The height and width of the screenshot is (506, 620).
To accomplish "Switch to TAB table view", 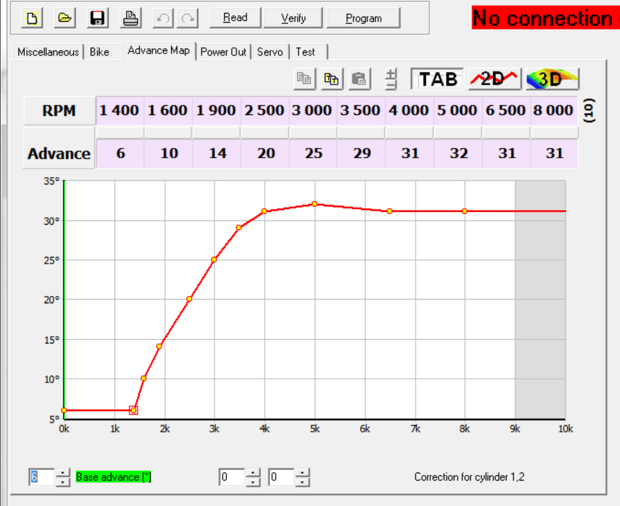I will 437,79.
